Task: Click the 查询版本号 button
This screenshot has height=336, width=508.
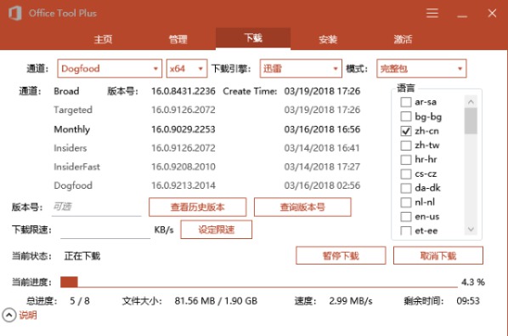Action: [302, 207]
